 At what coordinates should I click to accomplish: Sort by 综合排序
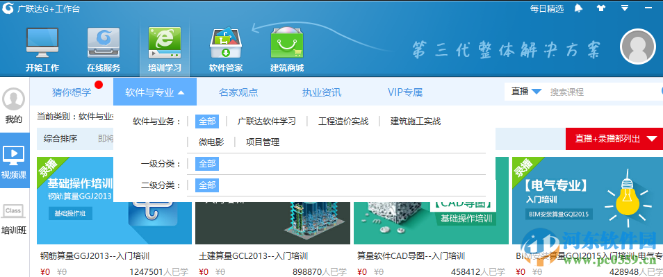tap(60, 139)
